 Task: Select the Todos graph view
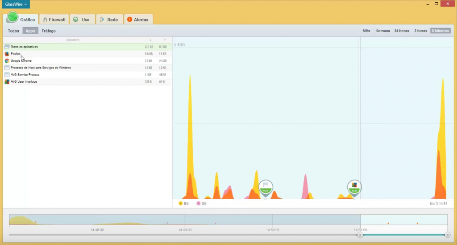(x=13, y=31)
